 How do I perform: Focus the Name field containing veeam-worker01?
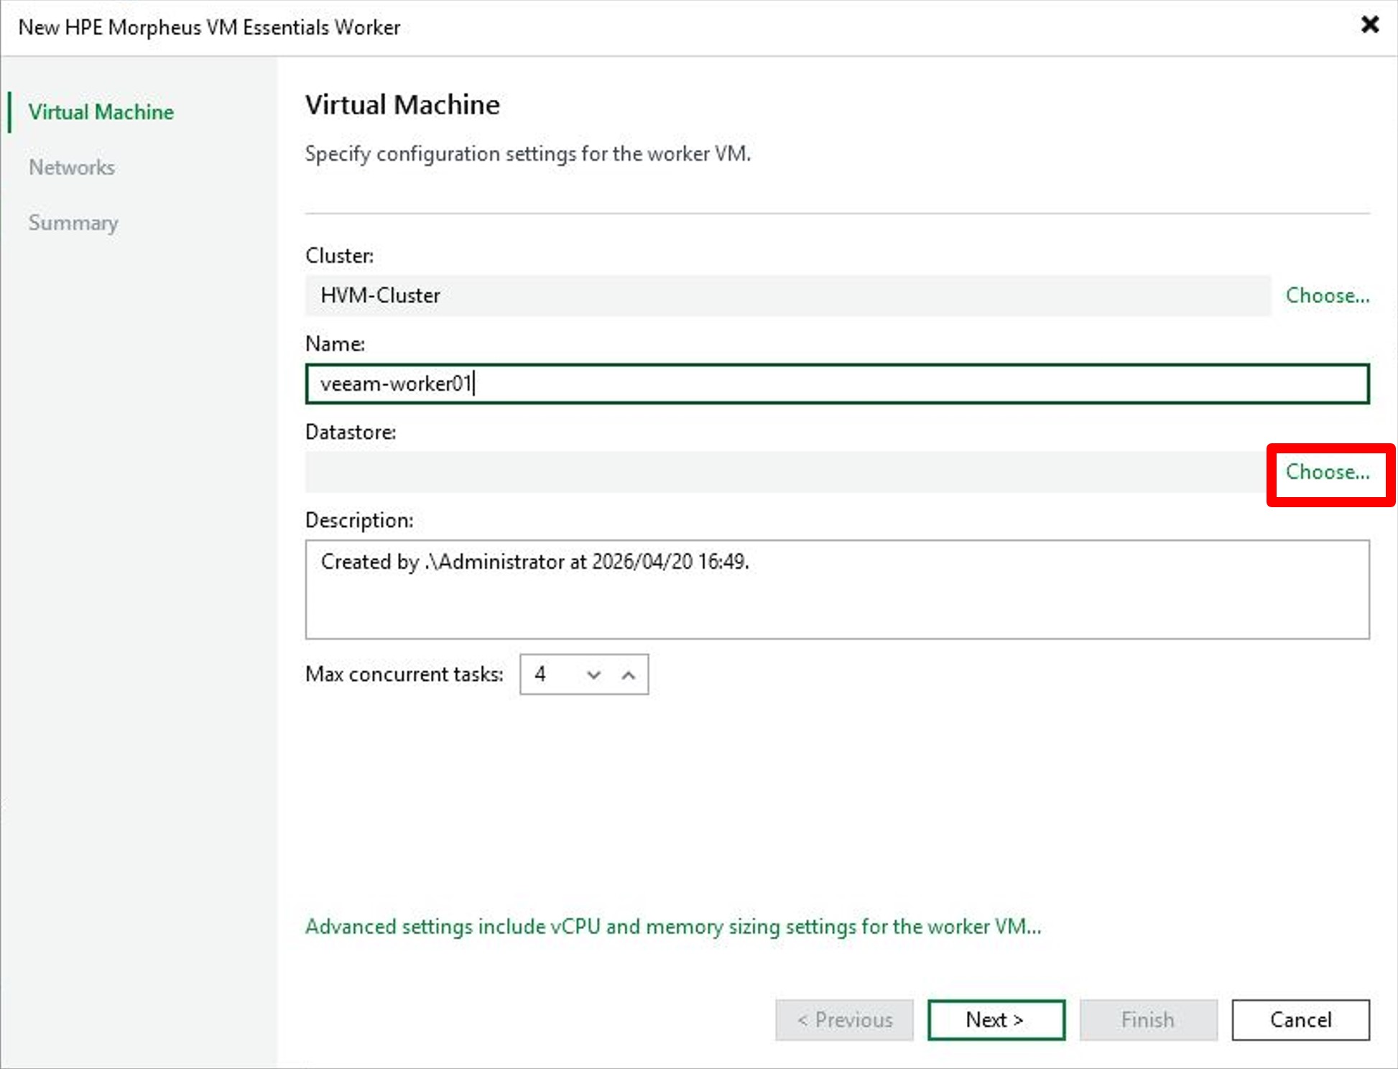837,384
